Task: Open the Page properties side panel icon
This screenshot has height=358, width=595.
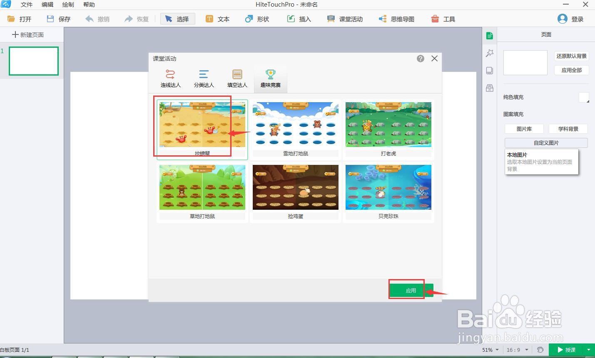Action: [490, 36]
